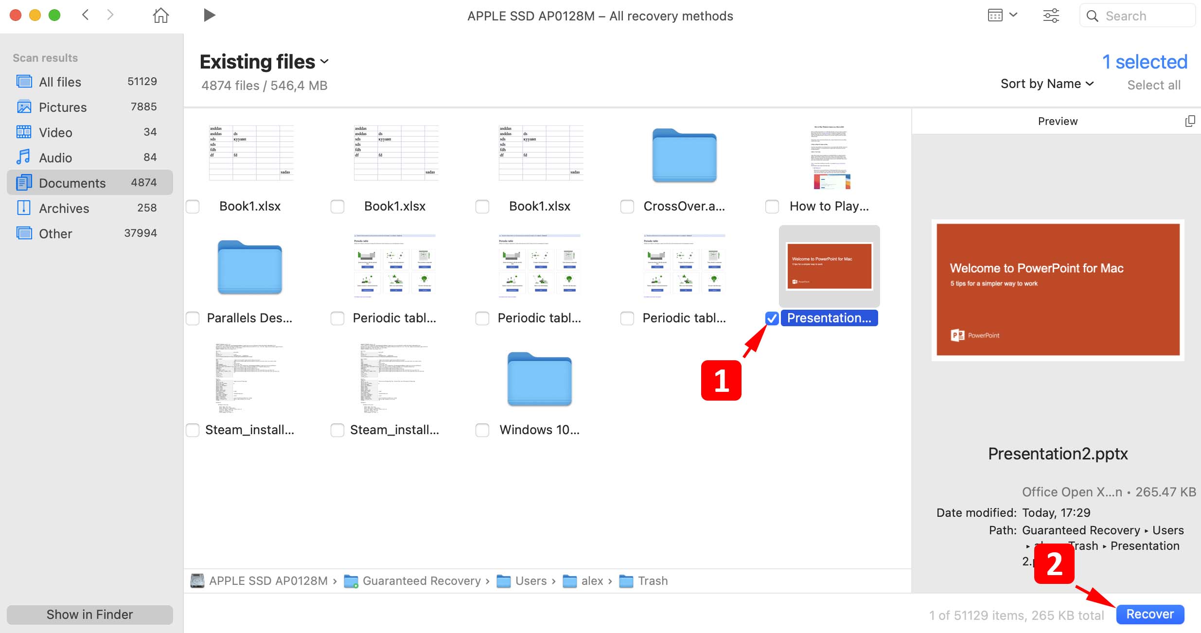Check the third Periodic tabl... checkbox

click(627, 318)
